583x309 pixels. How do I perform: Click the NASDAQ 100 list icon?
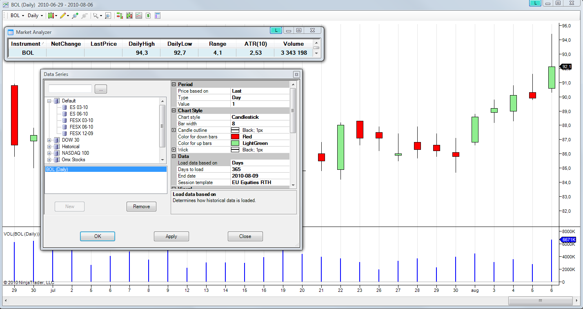pos(57,153)
